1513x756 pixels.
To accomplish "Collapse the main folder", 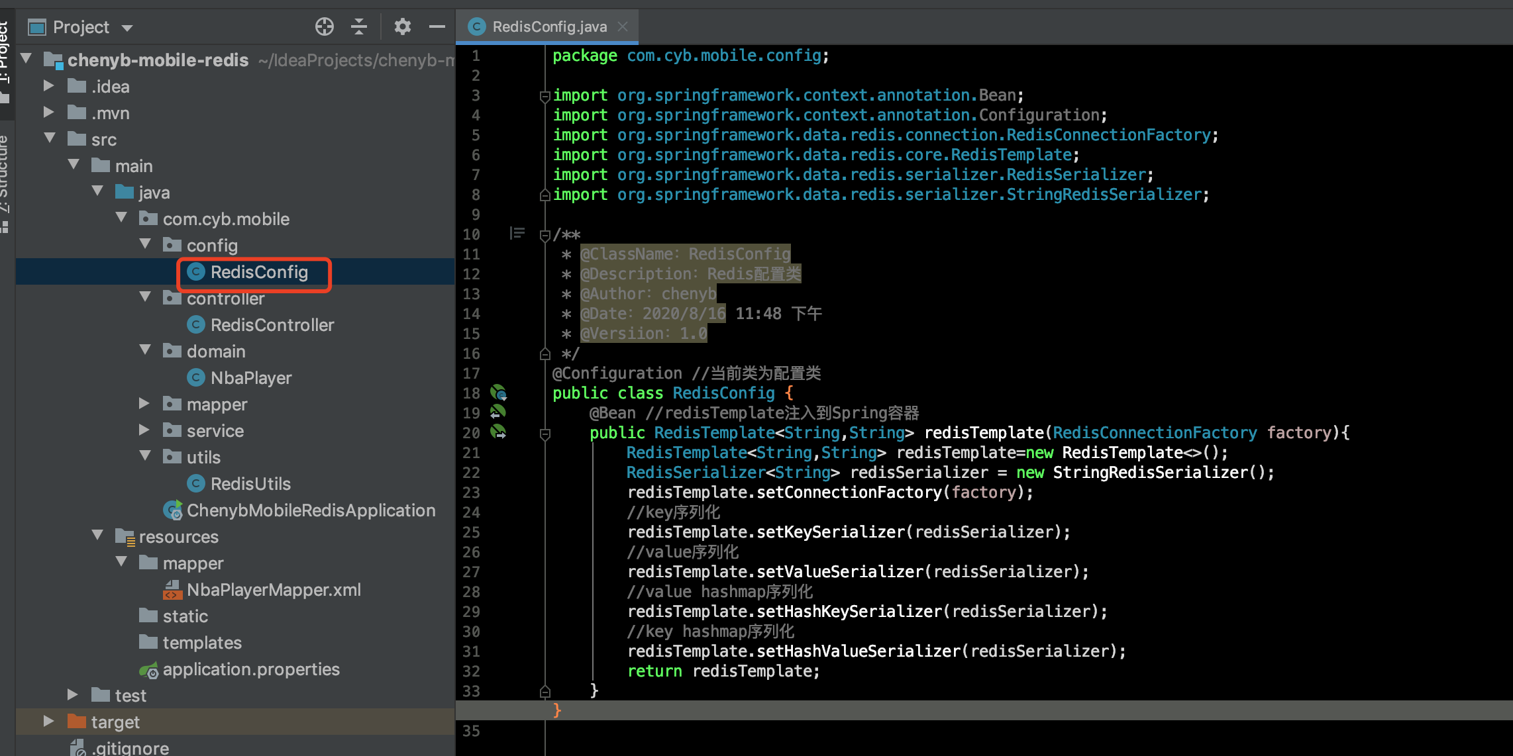I will point(74,164).
